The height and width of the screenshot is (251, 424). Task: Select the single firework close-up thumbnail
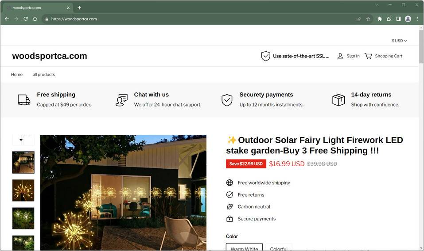(23, 190)
